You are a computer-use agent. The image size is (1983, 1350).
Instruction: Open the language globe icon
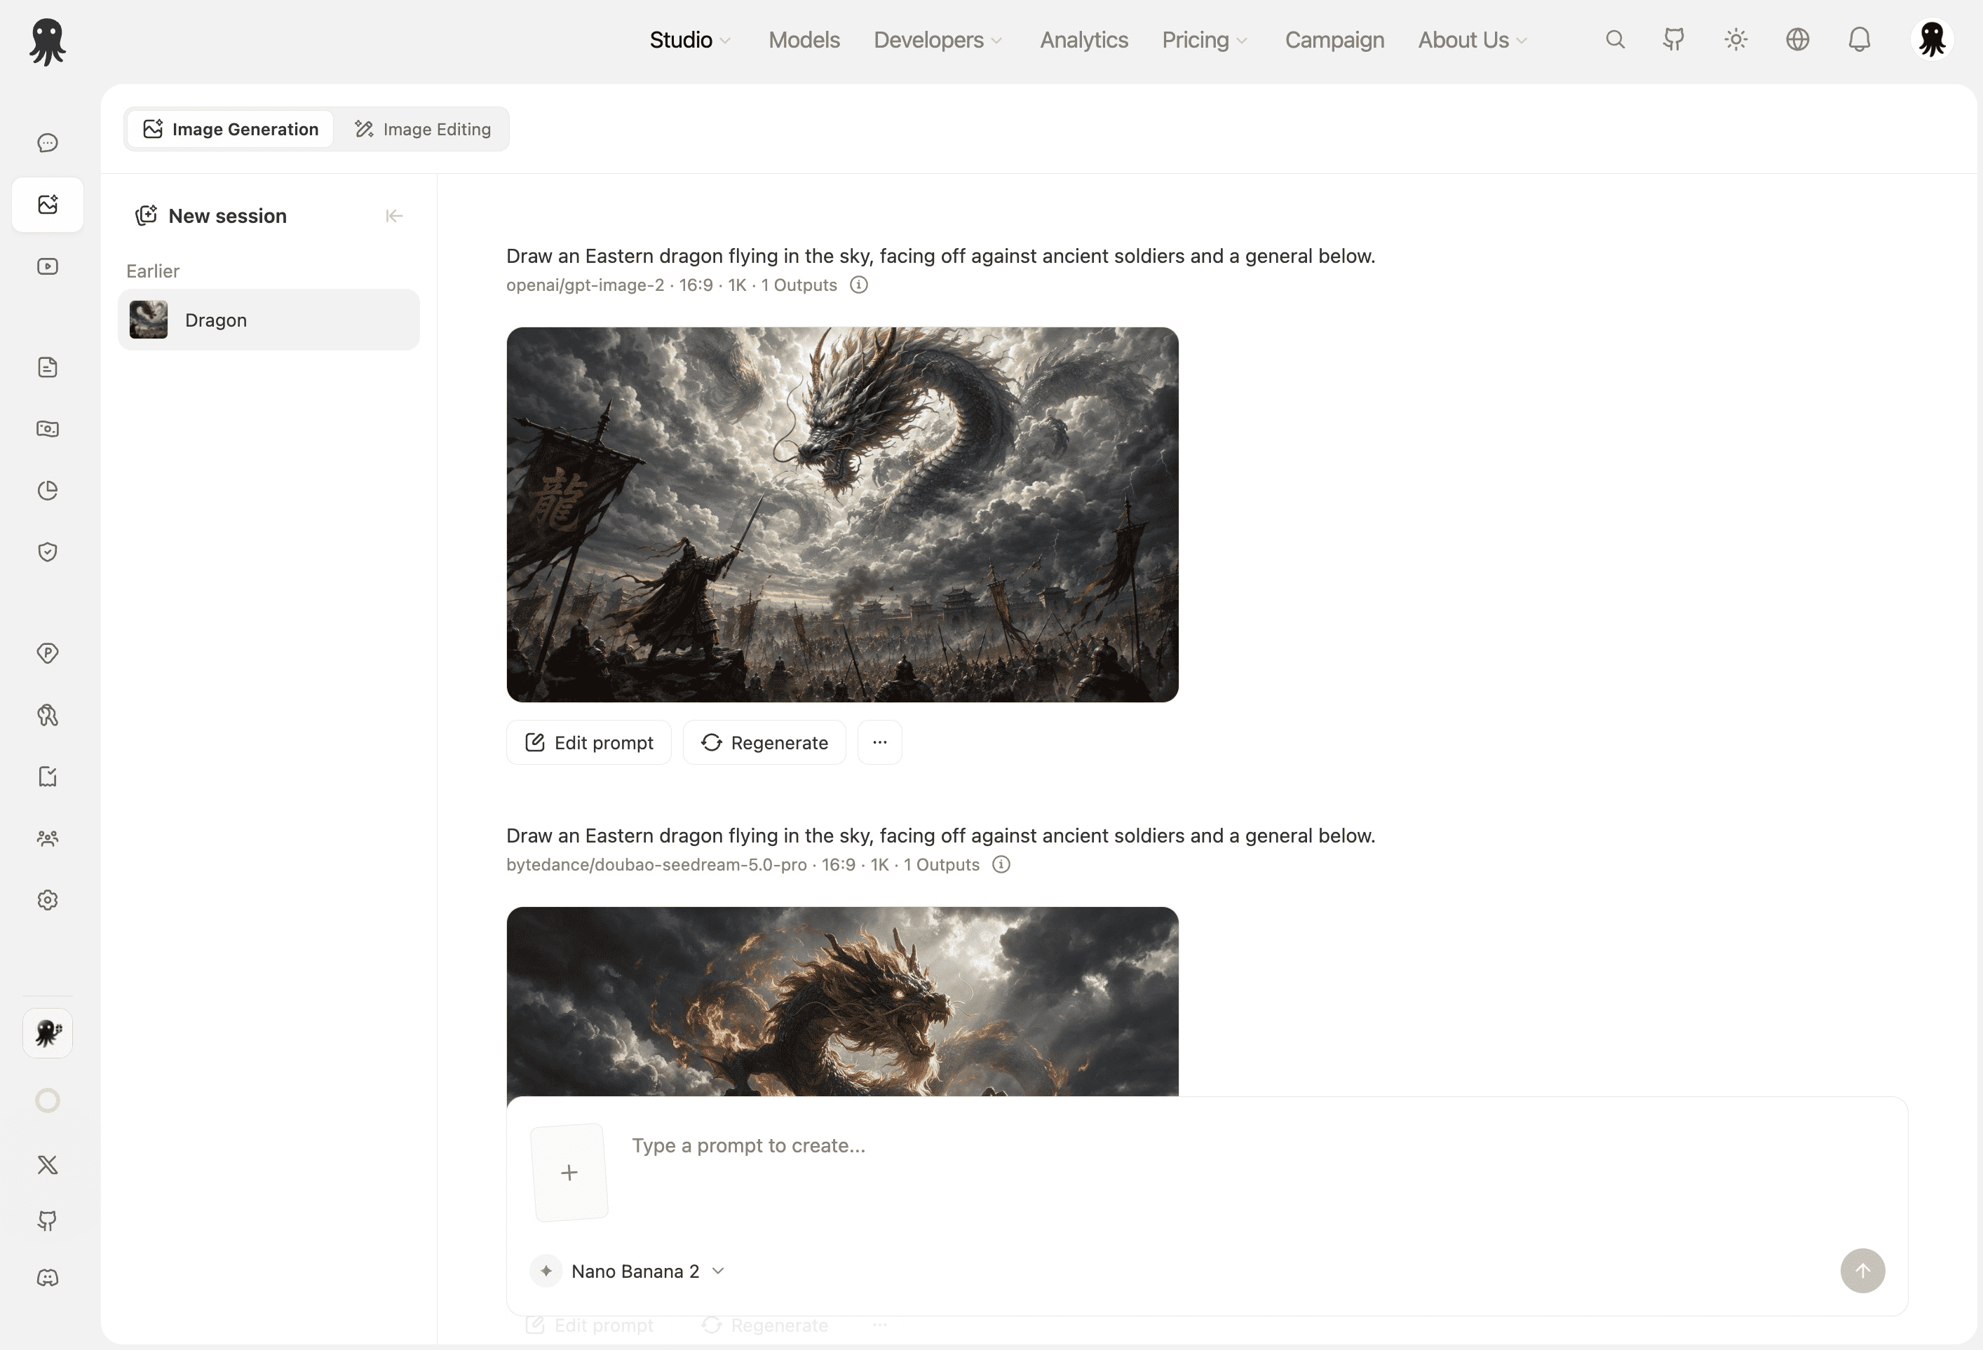[1798, 39]
